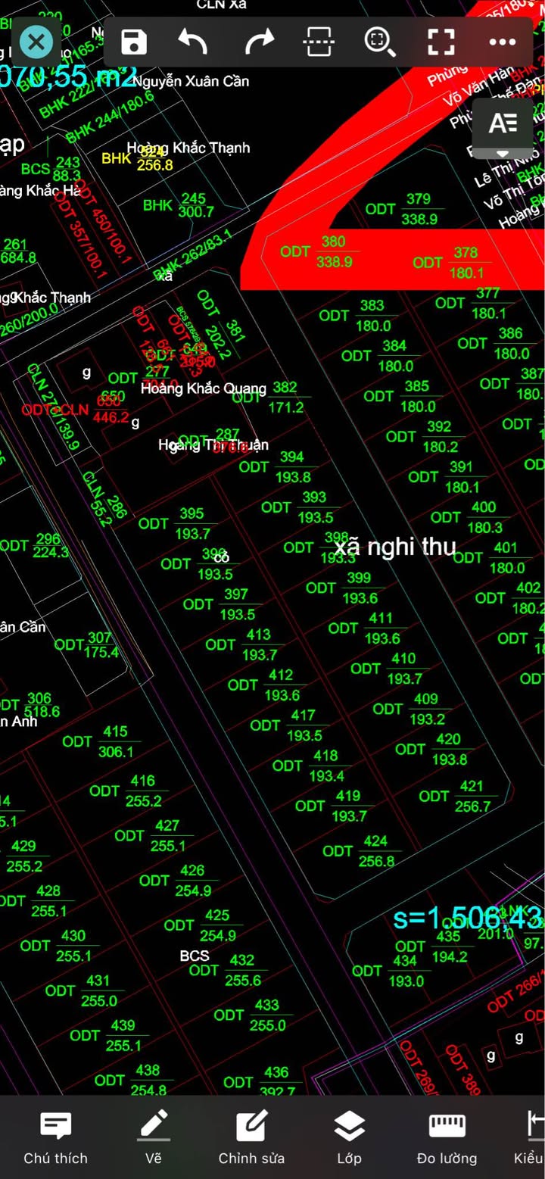Save the drawing with the floppy disk icon
Viewport: 545px width, 1179px height.
134,42
